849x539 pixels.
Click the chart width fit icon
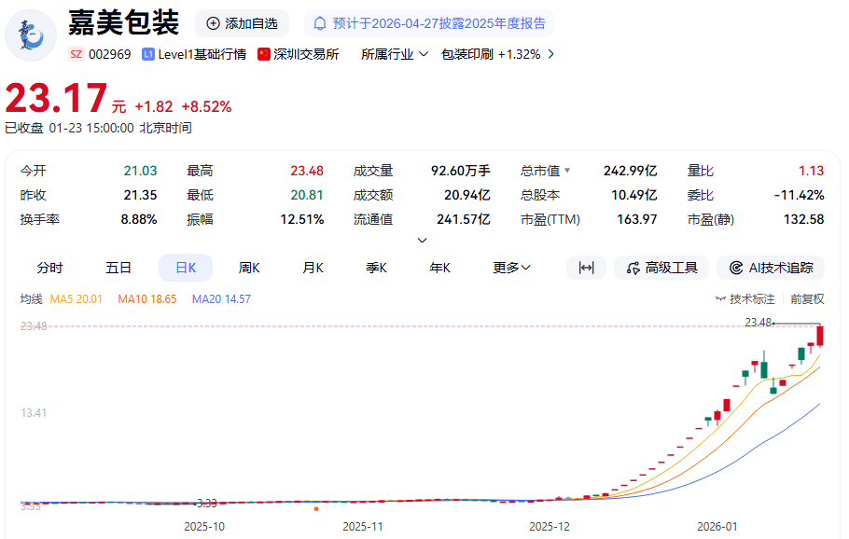pos(586,268)
